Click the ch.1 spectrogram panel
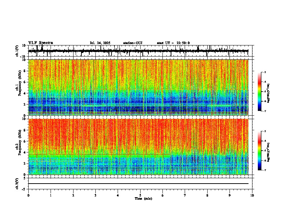The height and width of the screenshot is (219, 284). [x=138, y=87]
